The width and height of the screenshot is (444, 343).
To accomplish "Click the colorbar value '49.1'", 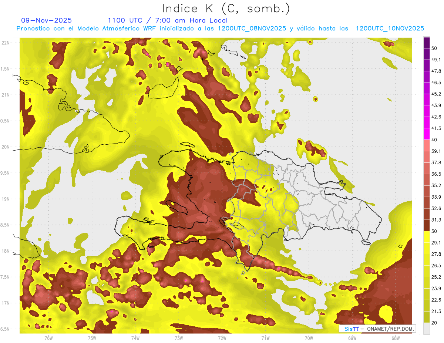I will (436, 60).
